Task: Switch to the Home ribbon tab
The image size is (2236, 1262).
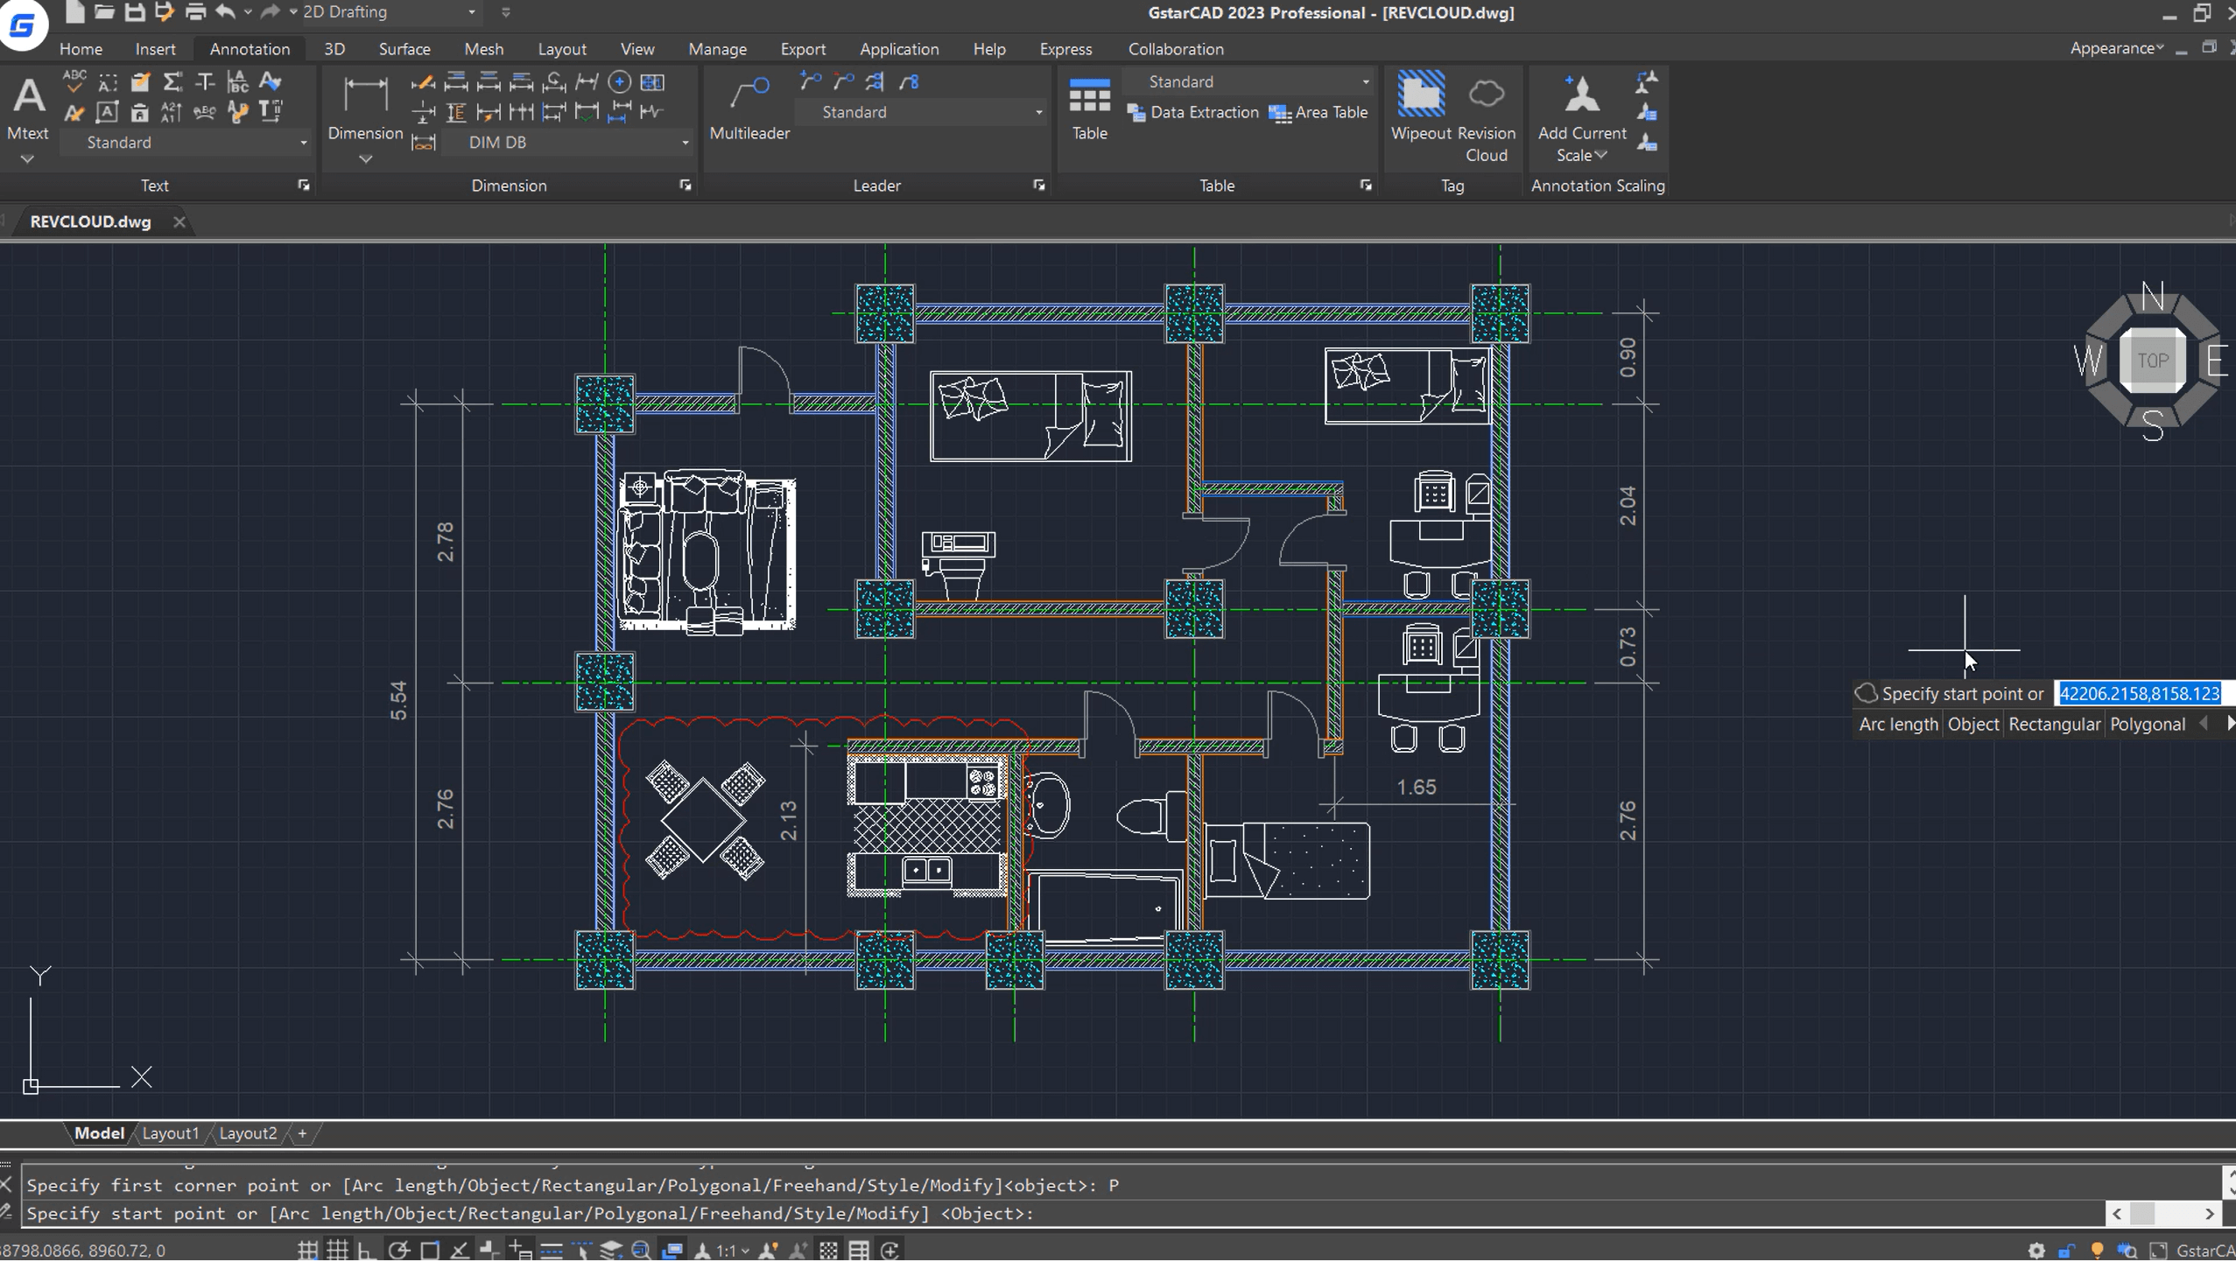Action: [x=81, y=49]
